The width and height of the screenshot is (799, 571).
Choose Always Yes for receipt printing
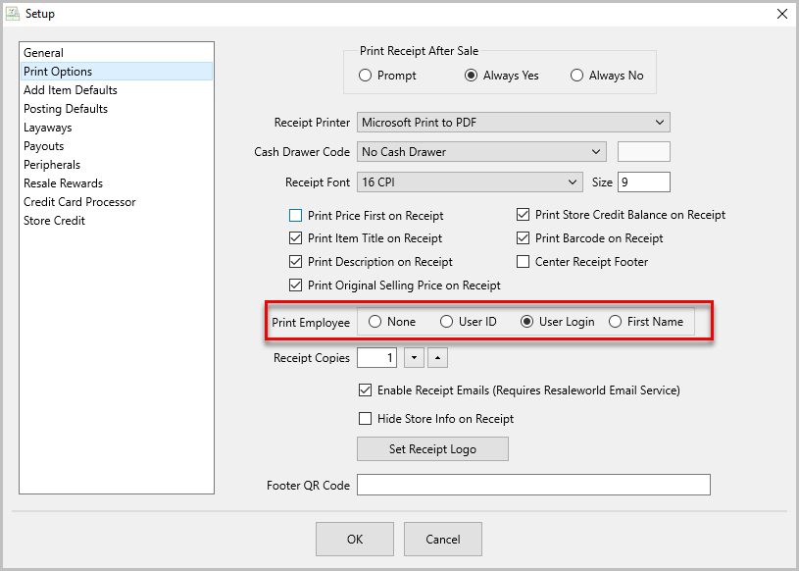pos(471,76)
